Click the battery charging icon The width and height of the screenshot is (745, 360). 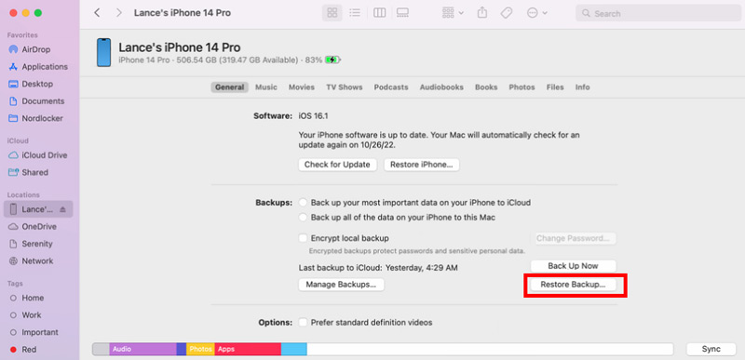click(x=332, y=60)
